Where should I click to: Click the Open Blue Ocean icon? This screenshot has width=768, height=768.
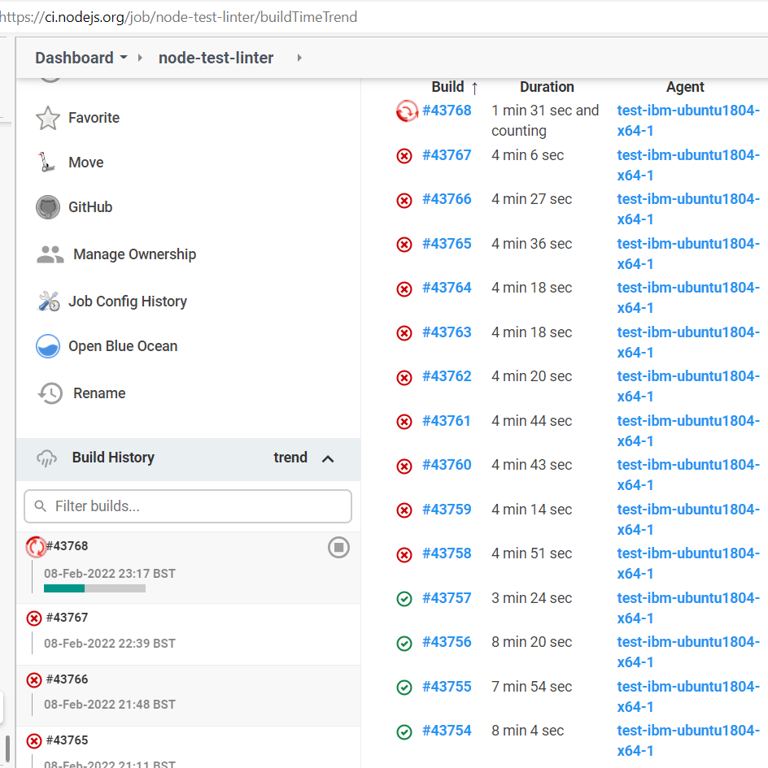(47, 346)
